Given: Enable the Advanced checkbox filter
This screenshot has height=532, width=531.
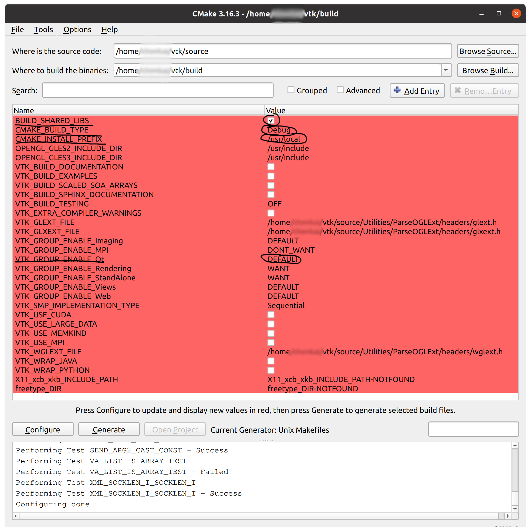Looking at the screenshot, I should (x=340, y=91).
